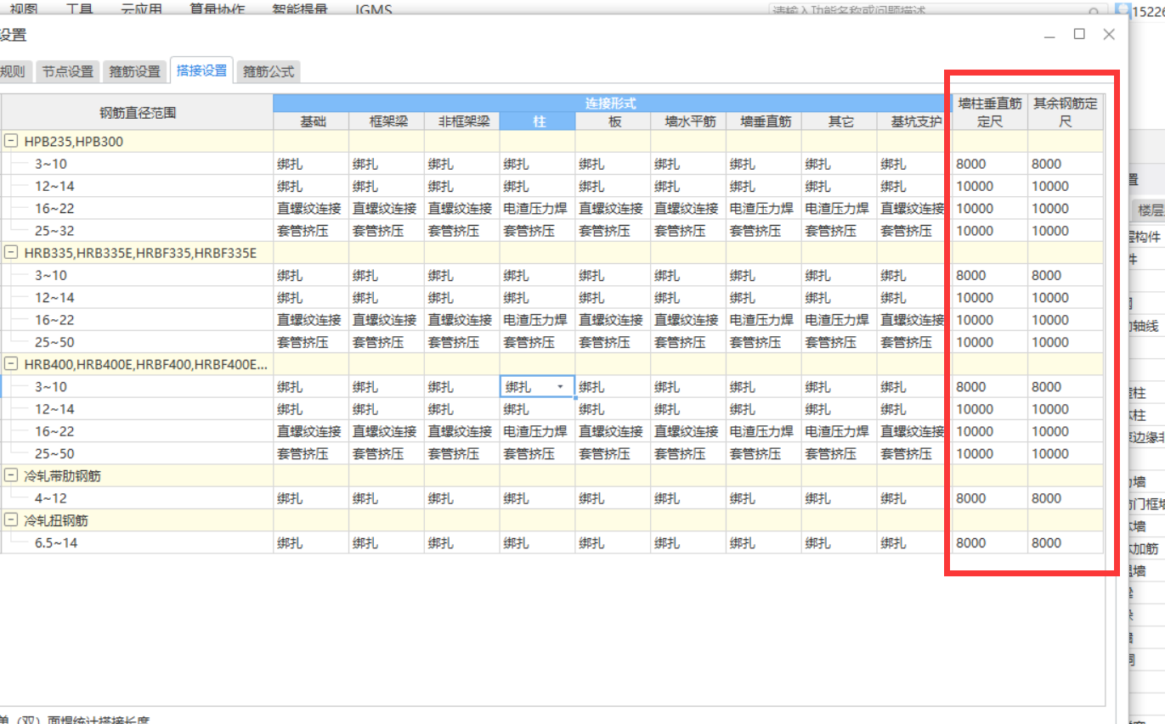
Task: Select the 搭接设置 tab
Action: (x=202, y=70)
